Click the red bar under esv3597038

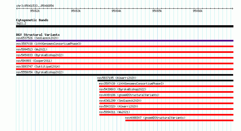pyautogui.click(x=125, y=46)
